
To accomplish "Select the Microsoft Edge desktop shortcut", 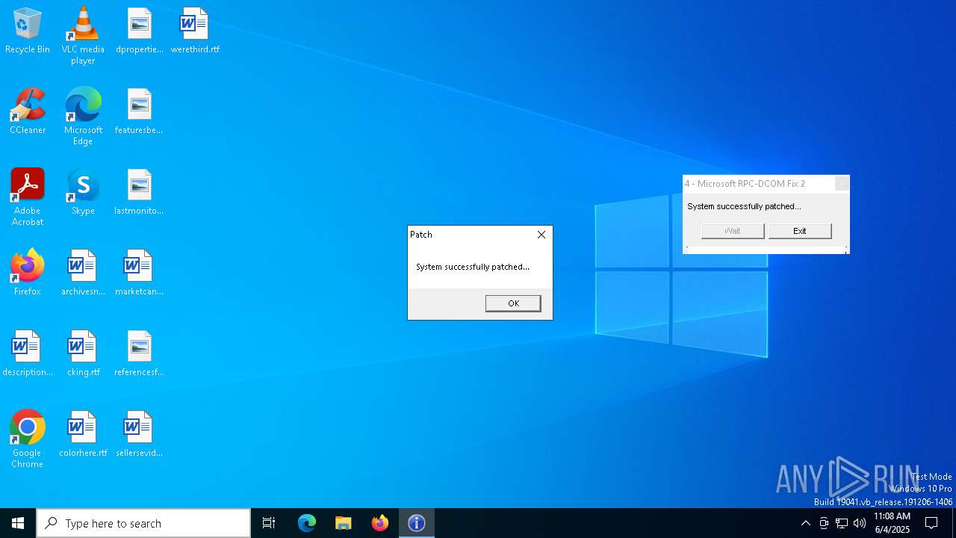I will [x=83, y=117].
